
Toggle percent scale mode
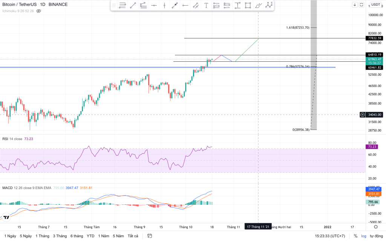tap(355, 236)
